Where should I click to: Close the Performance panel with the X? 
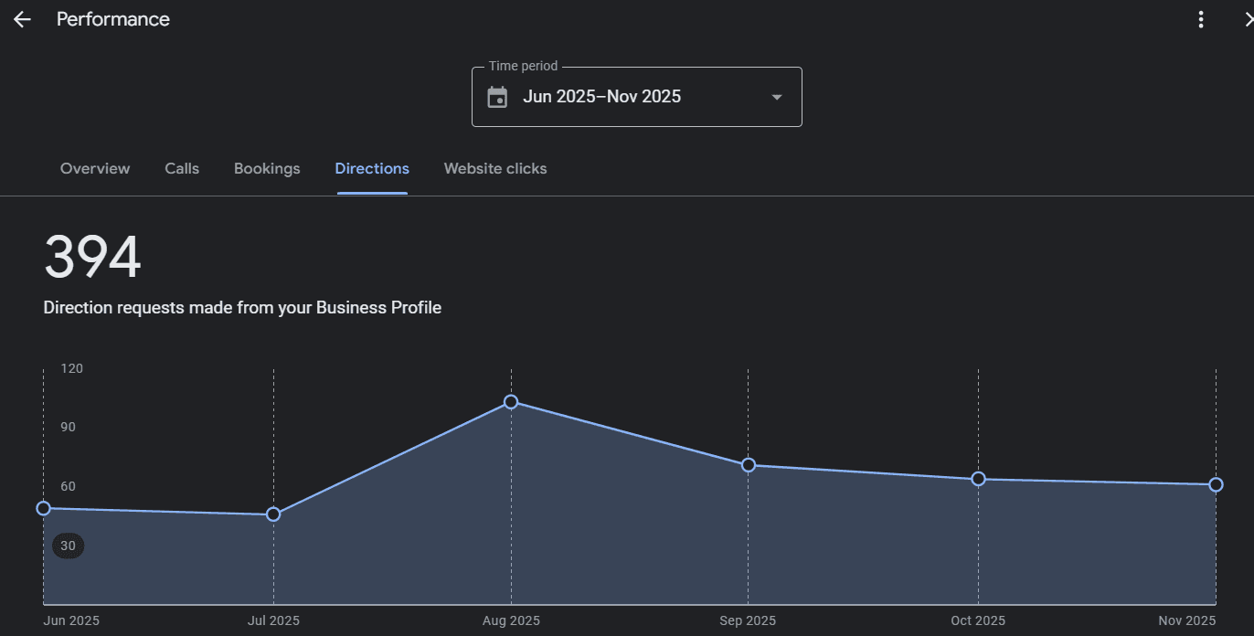(x=1249, y=20)
